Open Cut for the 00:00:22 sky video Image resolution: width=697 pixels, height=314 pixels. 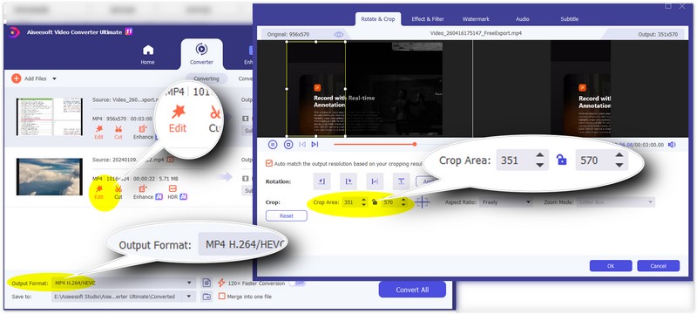point(118,192)
